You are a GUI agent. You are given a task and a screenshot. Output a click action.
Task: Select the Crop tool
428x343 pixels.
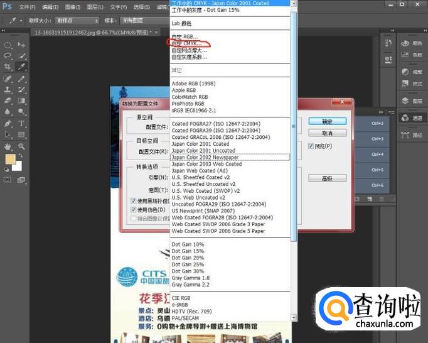tap(8, 67)
